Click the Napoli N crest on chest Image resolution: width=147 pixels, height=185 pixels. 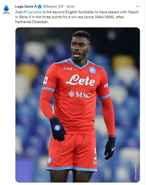coord(93,70)
